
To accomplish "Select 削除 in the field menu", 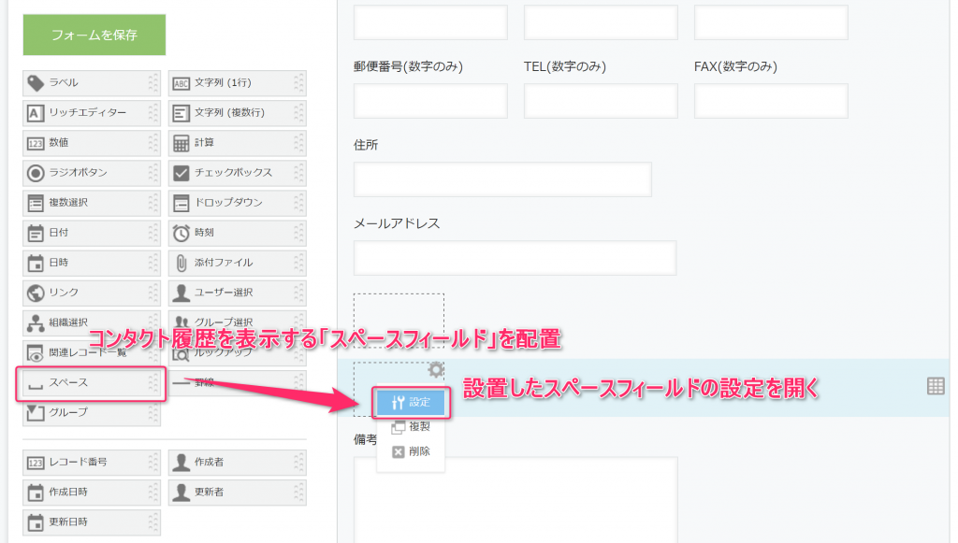I will [x=411, y=451].
